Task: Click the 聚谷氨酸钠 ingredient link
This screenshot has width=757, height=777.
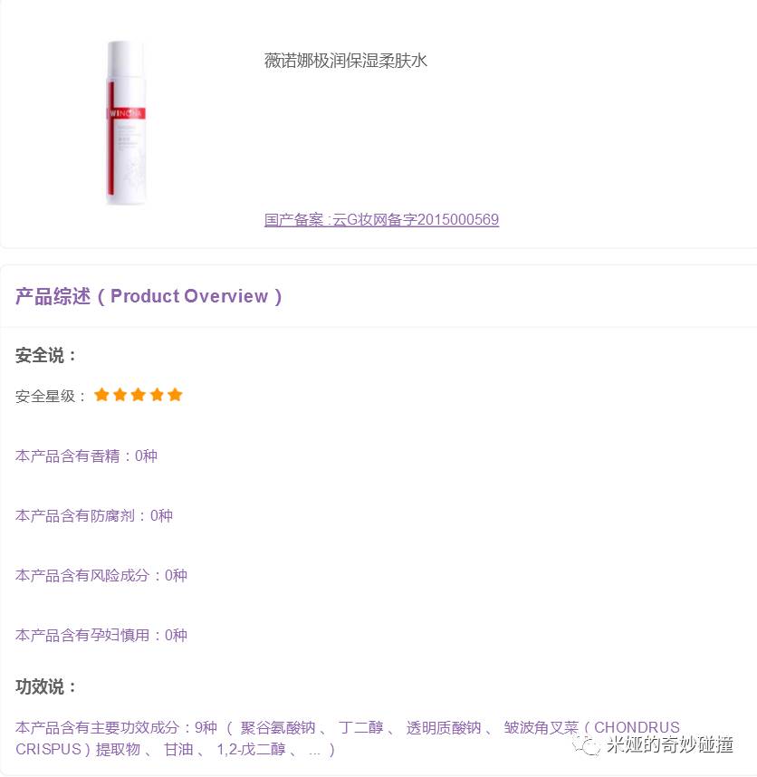Action: point(278,727)
